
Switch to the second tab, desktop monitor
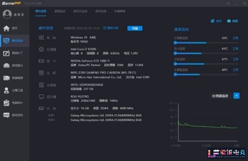point(60,11)
